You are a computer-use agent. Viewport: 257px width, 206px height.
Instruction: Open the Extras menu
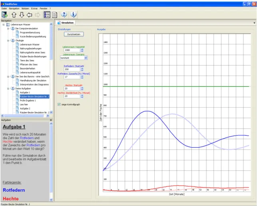pyautogui.click(x=34, y=8)
